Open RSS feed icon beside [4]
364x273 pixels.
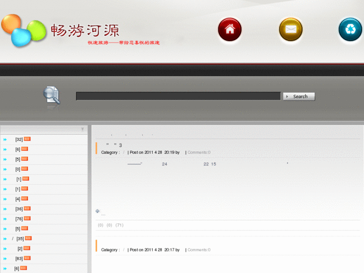(25, 198)
